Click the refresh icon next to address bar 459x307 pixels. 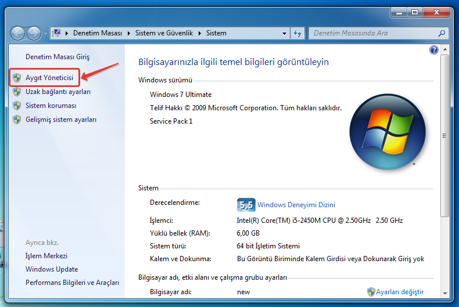297,34
